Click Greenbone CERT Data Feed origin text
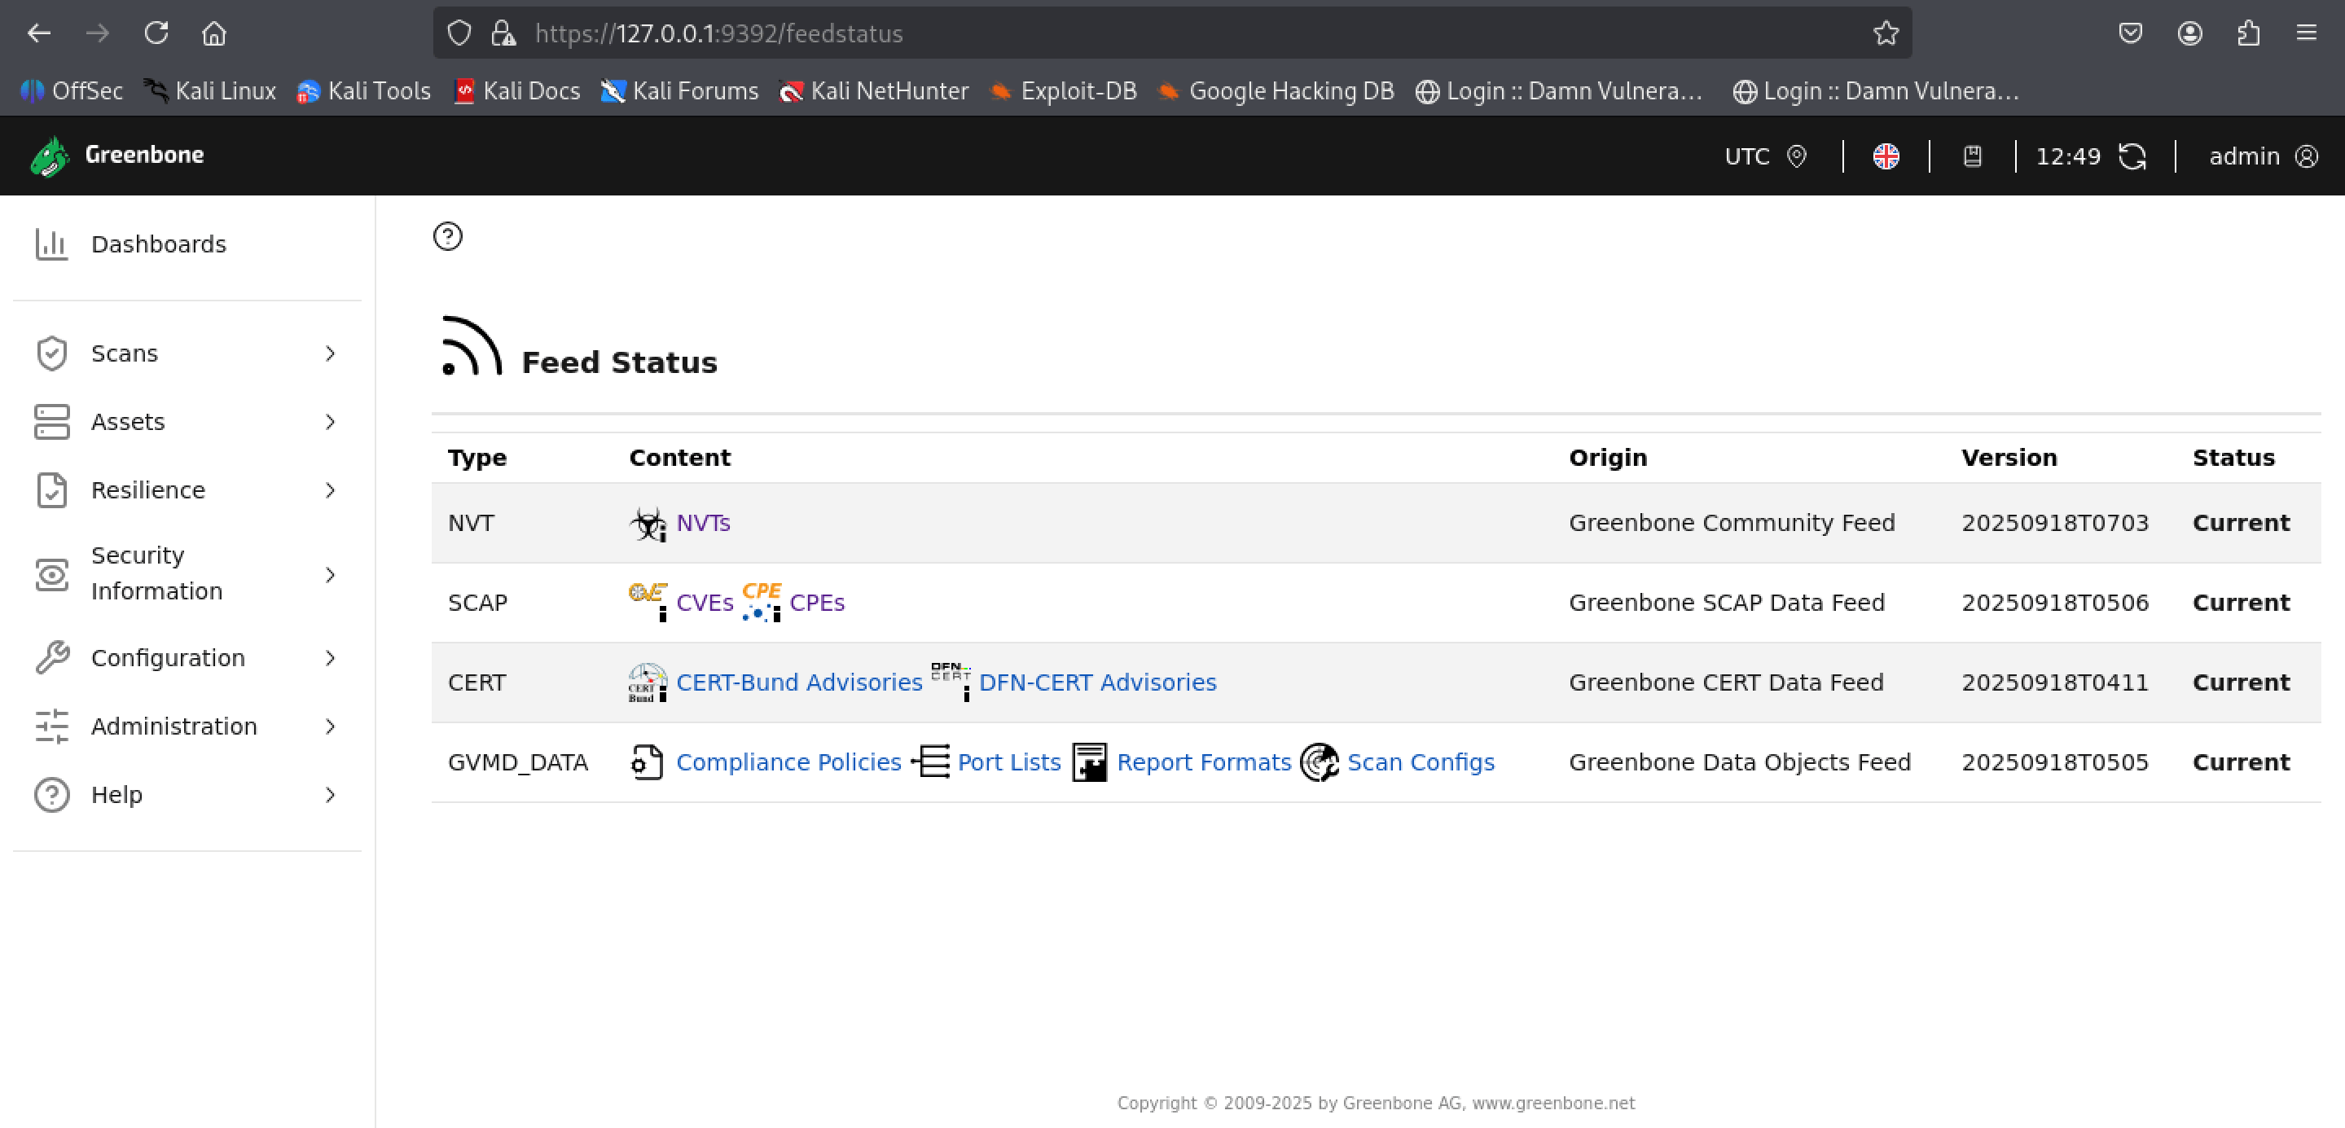This screenshot has width=2345, height=1128. tap(1726, 682)
